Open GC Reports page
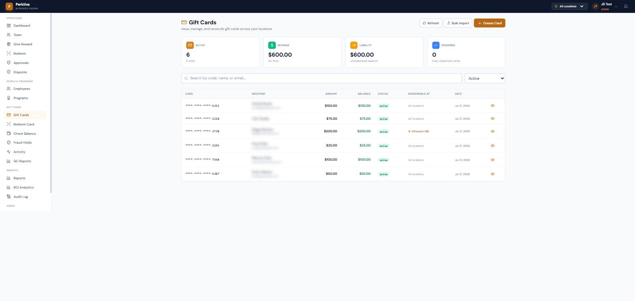This screenshot has width=635, height=301. [25, 161]
